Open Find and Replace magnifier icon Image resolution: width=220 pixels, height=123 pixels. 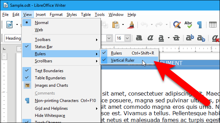[x=177, y=25]
